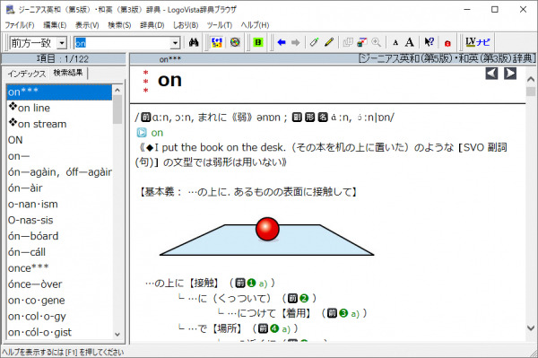Viewport: 538px width, 358px height.
Task: Click the small font size A icon
Action: [395, 43]
